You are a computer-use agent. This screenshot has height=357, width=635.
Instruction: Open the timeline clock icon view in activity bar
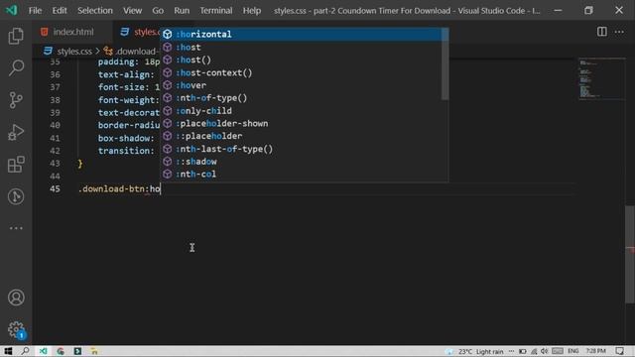coord(16,196)
